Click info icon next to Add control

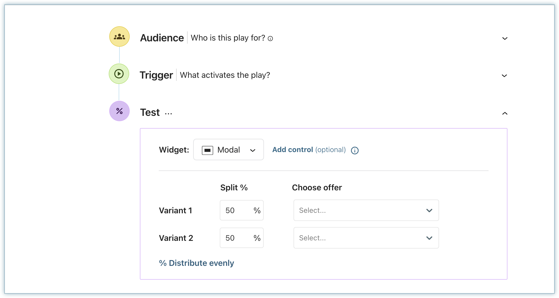355,151
